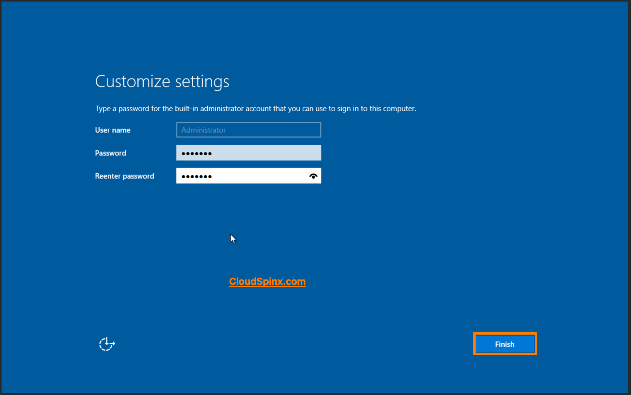Toggle password visibility for Reenter password
This screenshot has height=395, width=631.
tap(314, 176)
